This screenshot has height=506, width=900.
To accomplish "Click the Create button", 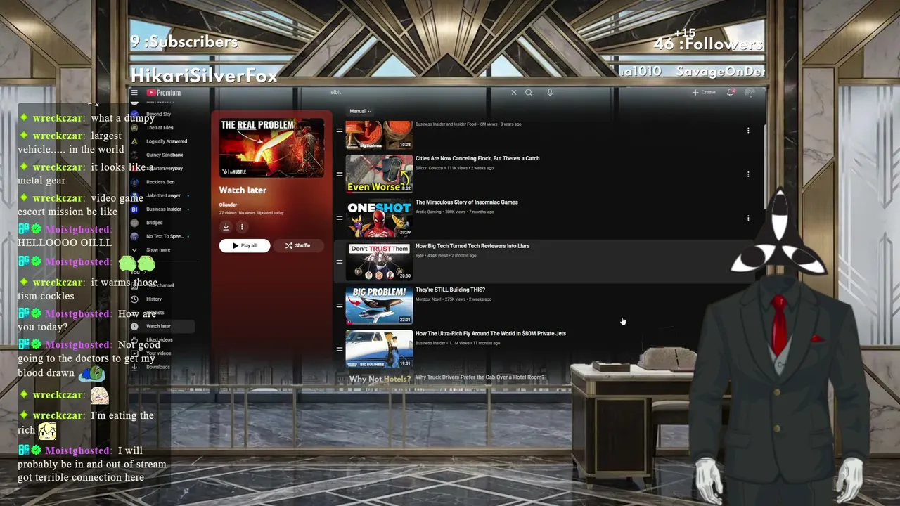I will (x=704, y=92).
